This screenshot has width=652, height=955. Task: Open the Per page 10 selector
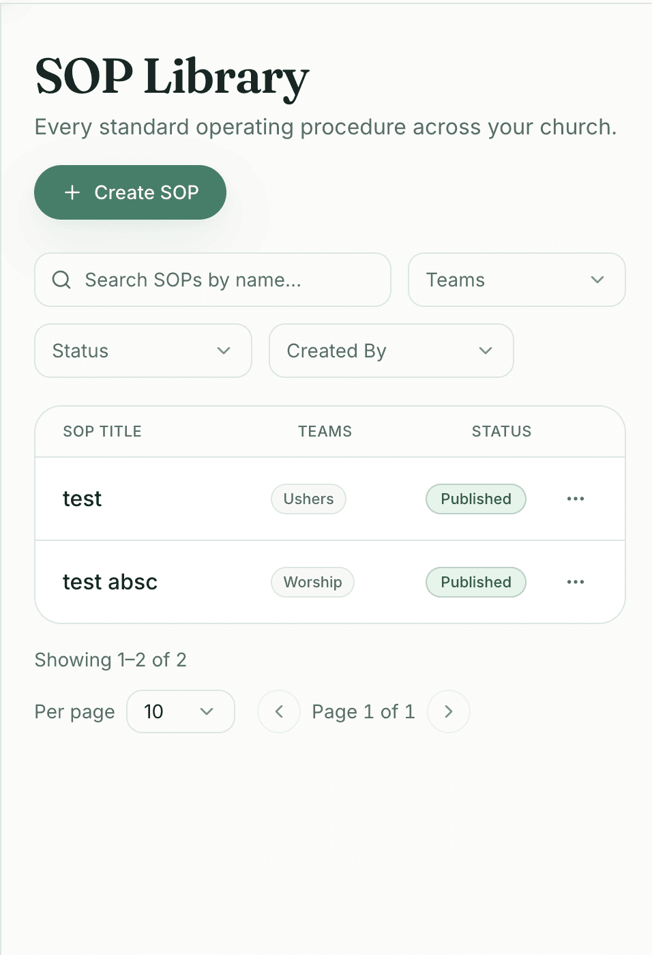181,711
